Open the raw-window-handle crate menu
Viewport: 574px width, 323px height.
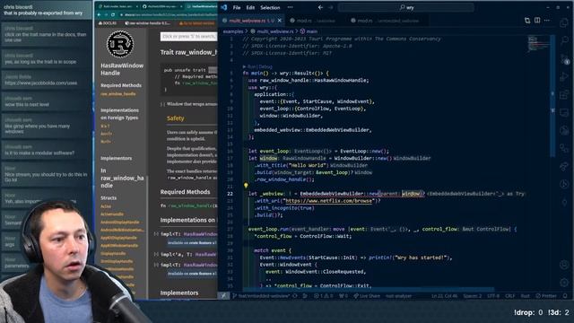pos(147,23)
